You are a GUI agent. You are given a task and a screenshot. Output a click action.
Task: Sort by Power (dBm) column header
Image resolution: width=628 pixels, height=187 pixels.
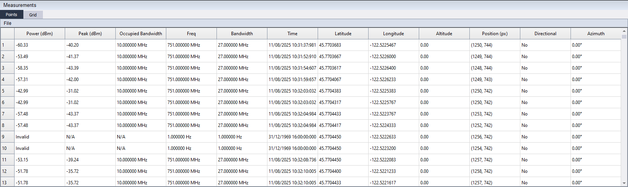pyautogui.click(x=40, y=34)
